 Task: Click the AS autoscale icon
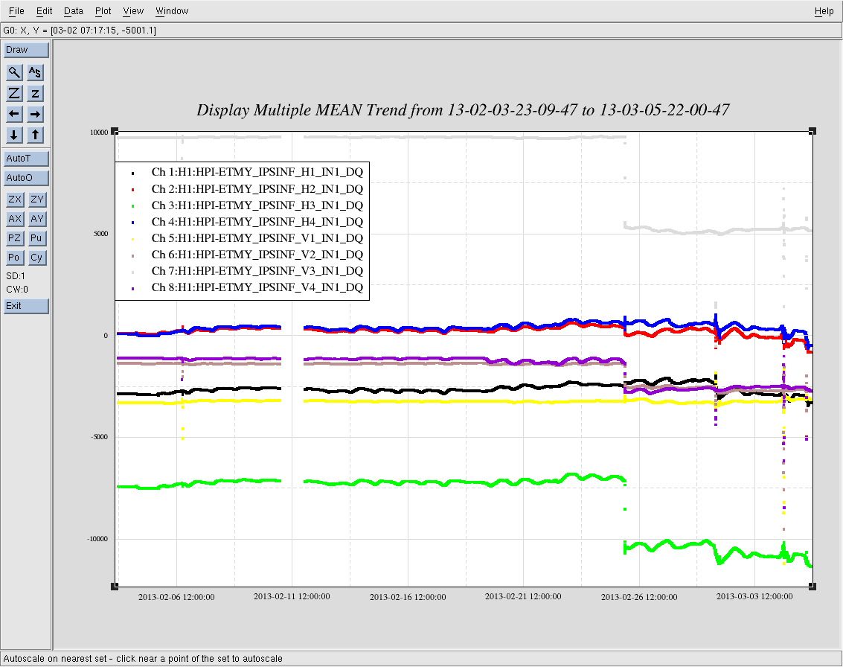tap(35, 72)
